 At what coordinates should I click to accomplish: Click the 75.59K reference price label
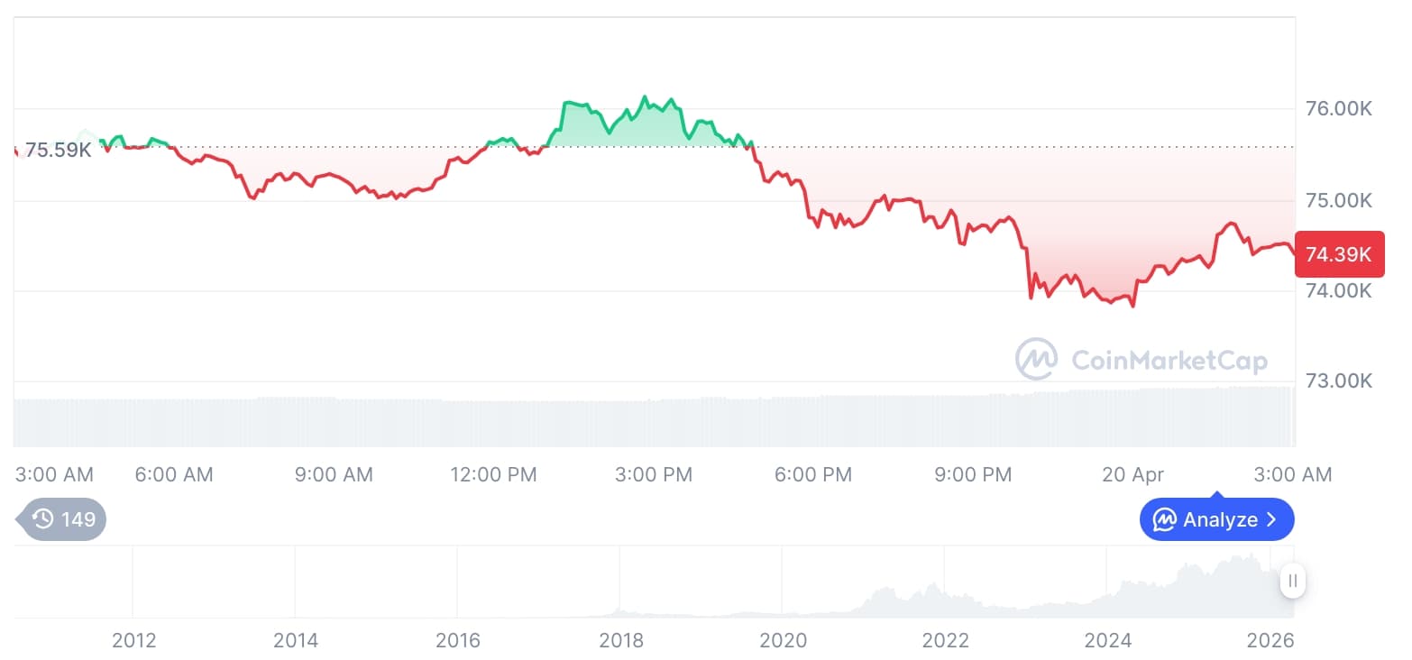pyautogui.click(x=57, y=150)
